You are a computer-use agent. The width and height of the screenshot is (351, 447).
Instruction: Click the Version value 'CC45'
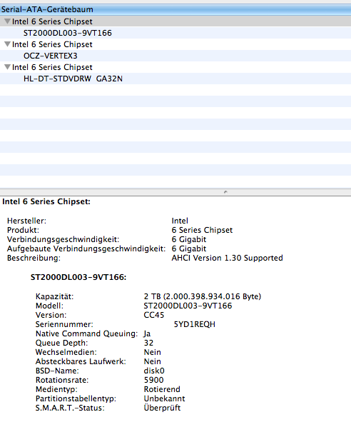pos(154,315)
